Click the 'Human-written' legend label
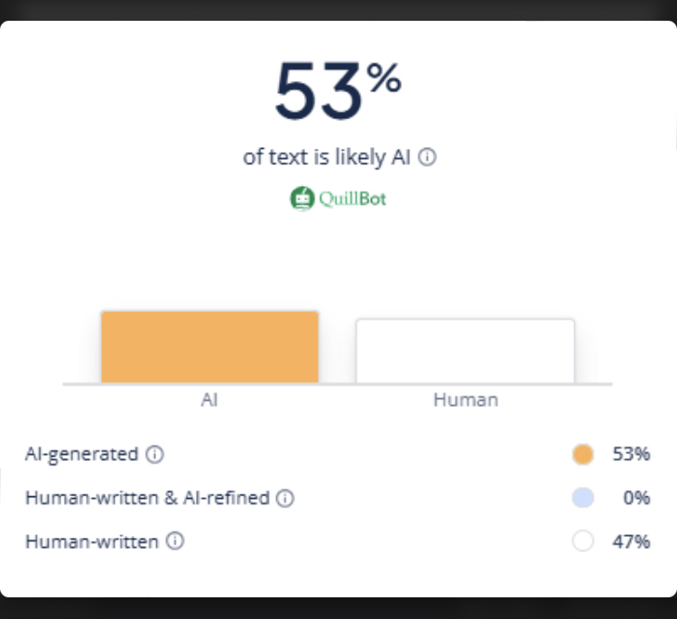This screenshot has width=677, height=619. pos(92,541)
